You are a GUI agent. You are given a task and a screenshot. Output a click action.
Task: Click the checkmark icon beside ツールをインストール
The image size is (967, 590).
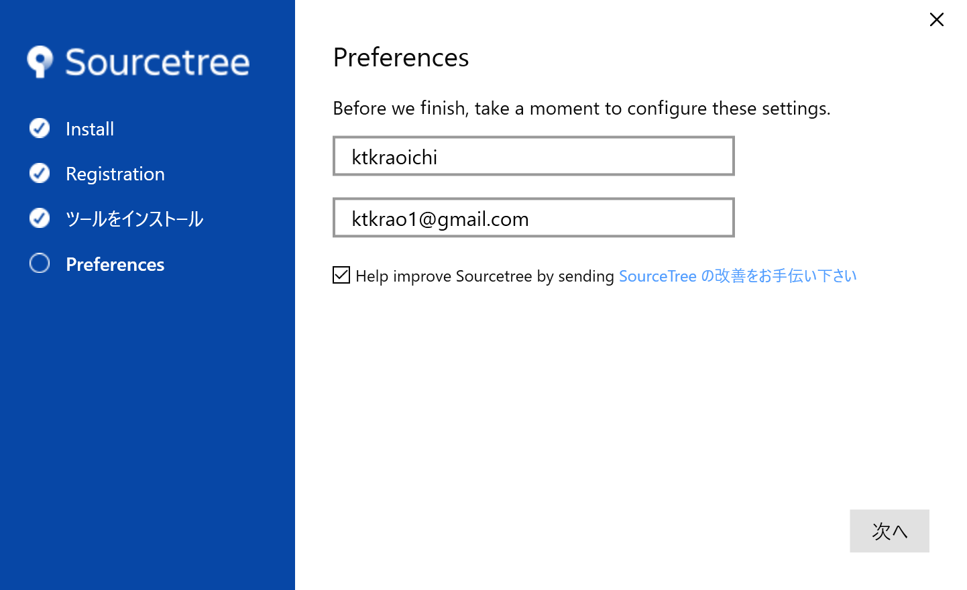pos(40,218)
